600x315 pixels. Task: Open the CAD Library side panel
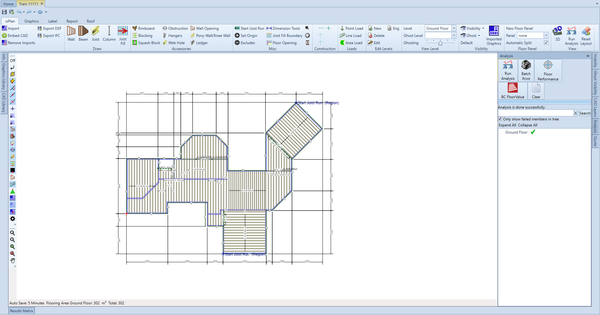[4, 103]
